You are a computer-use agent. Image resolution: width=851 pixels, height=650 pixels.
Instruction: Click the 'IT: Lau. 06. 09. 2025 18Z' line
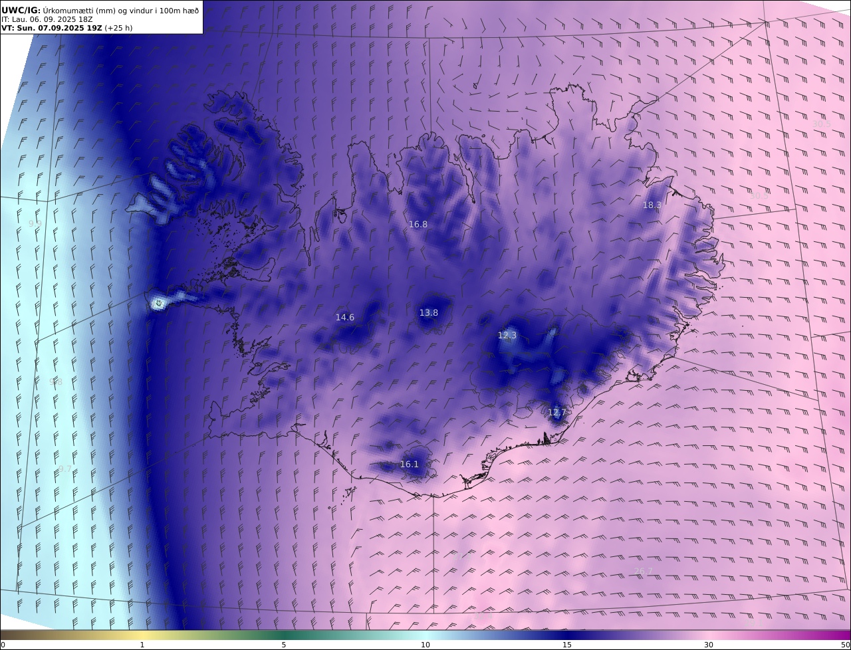pos(47,19)
